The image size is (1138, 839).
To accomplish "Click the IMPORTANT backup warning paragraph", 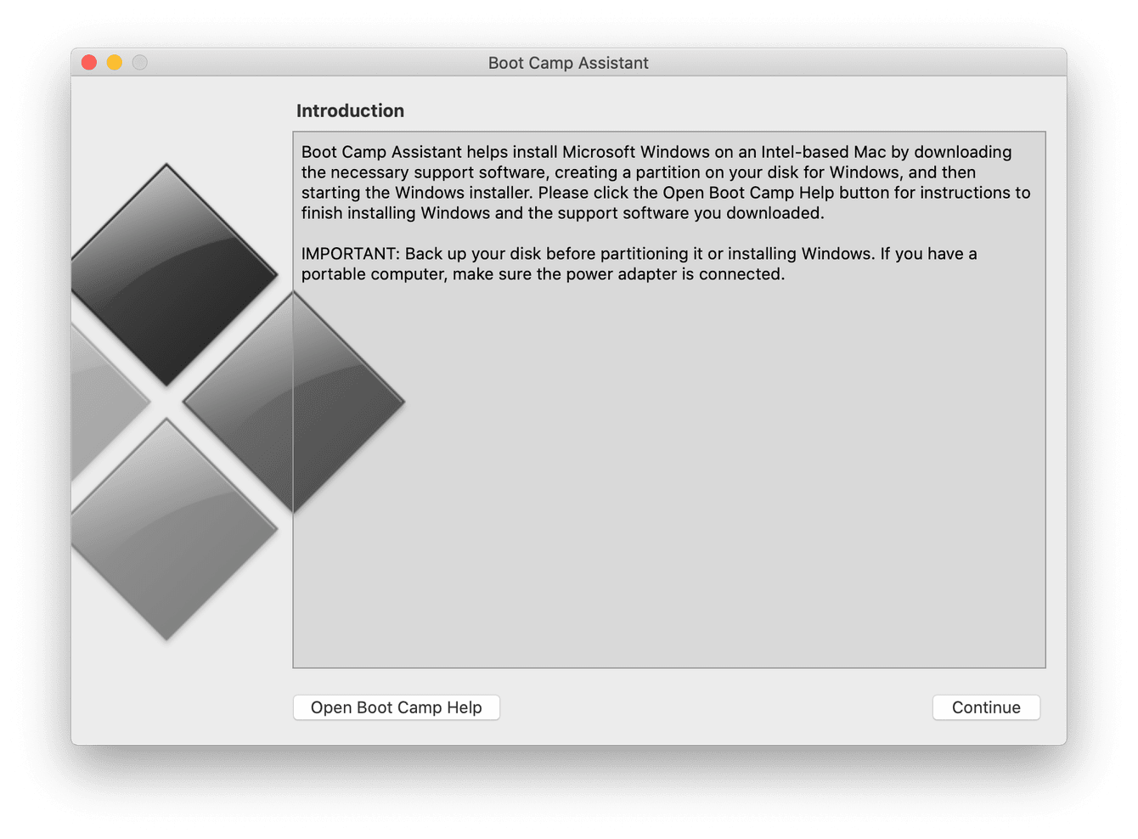I will tap(639, 263).
